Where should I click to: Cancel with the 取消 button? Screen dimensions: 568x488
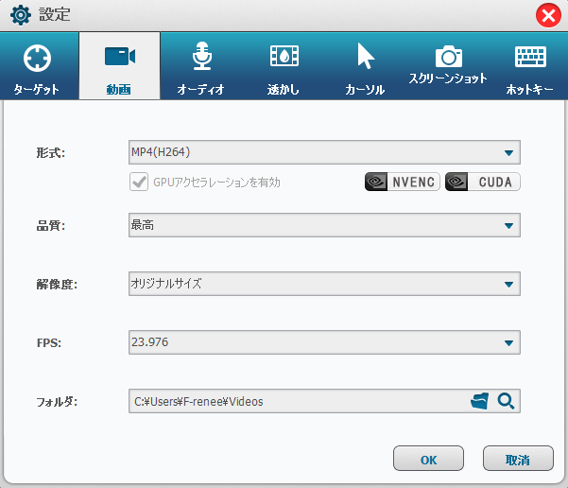(518, 459)
